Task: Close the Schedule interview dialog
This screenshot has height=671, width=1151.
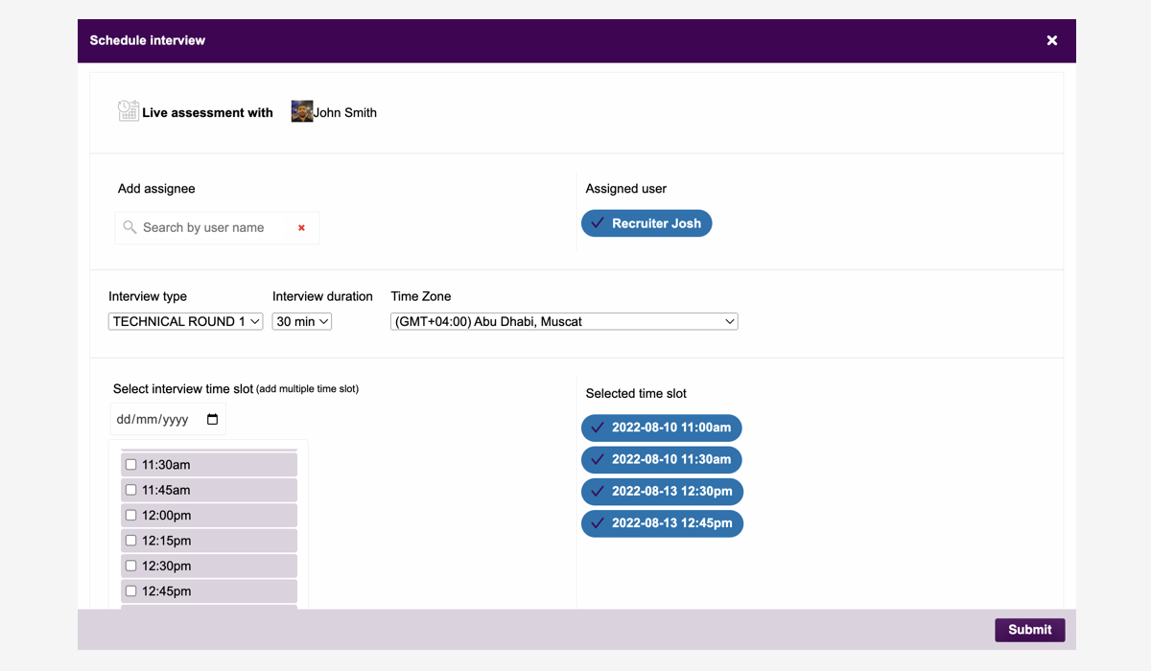Action: click(1051, 40)
